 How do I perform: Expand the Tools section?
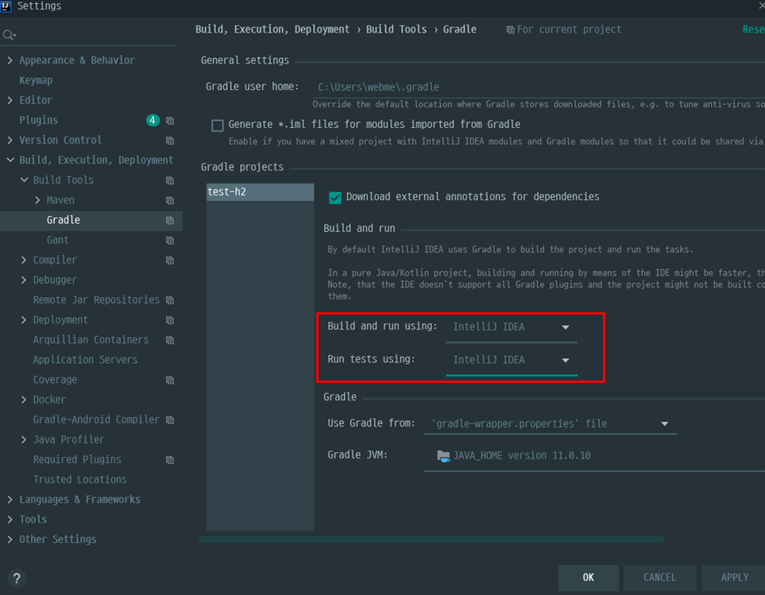pos(10,520)
